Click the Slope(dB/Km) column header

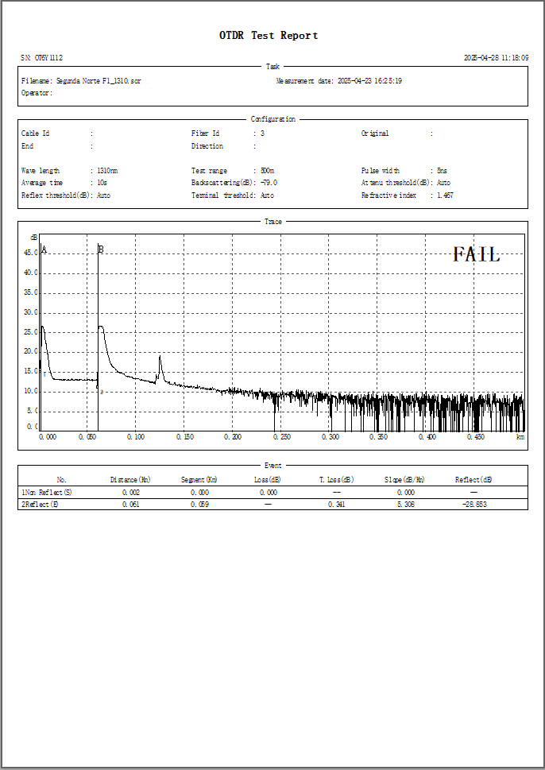(x=404, y=480)
